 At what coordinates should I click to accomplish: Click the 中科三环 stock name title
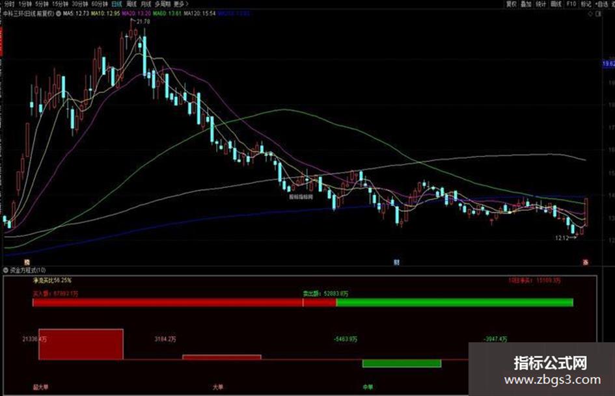point(29,14)
